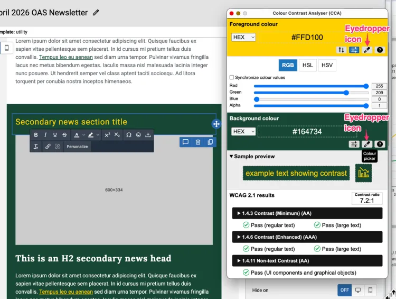This screenshot has height=299, width=396.
Task: Expand 1.4.11 Non-text Contrast (AA)
Action: [x=307, y=261]
